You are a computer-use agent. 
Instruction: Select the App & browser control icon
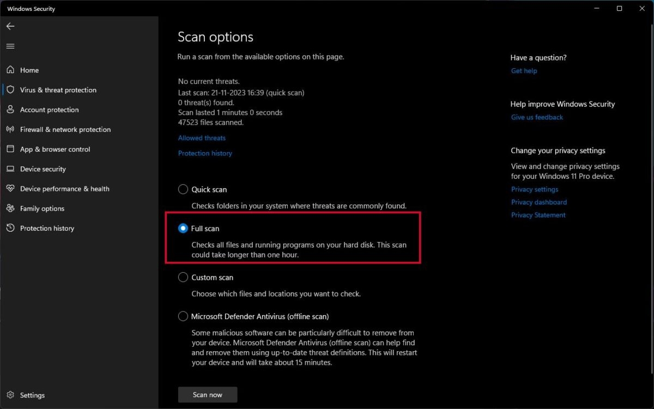(x=11, y=149)
